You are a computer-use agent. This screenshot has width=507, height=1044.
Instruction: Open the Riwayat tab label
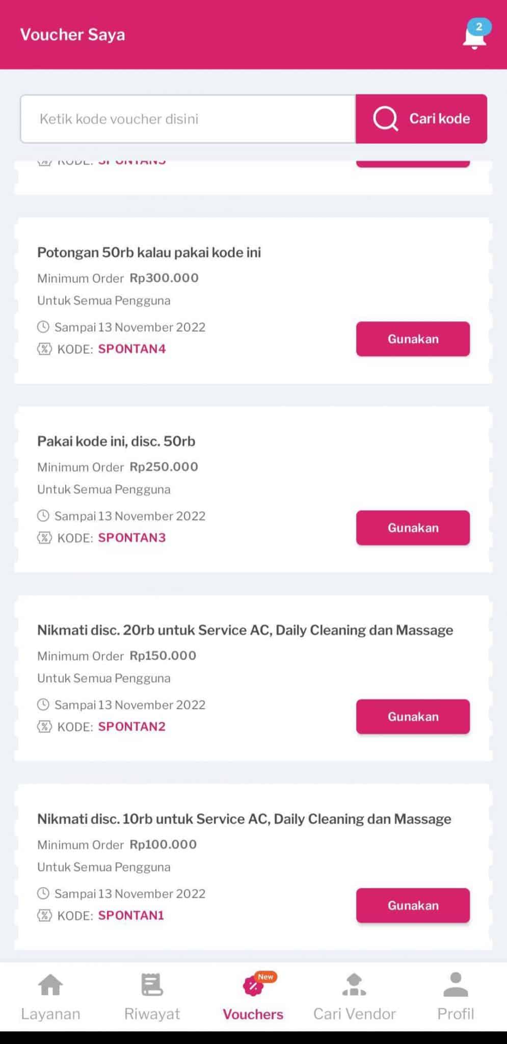[x=152, y=1014]
